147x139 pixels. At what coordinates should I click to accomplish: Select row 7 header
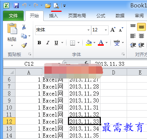pos(9,86)
